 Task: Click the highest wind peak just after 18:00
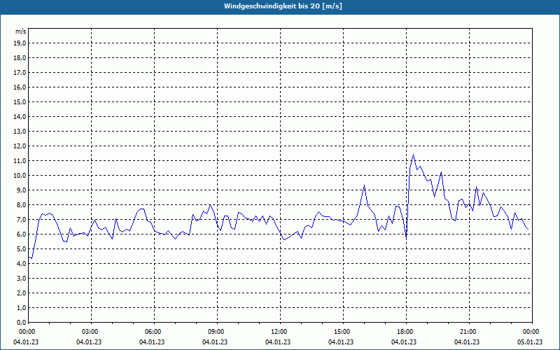413,155
